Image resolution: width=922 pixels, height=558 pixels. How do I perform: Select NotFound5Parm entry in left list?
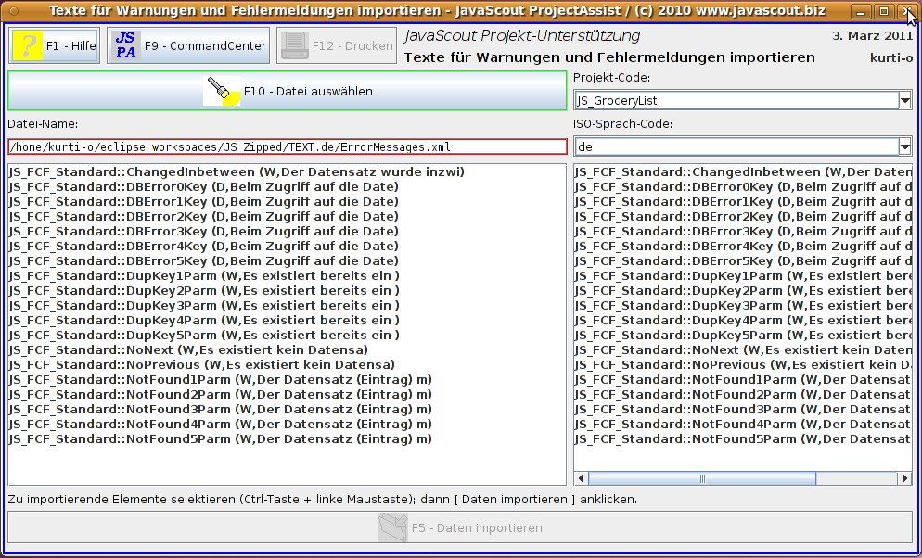tap(219, 438)
